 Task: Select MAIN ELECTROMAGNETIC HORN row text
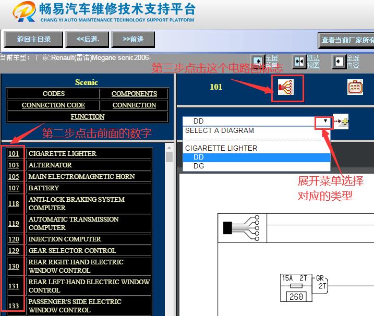coord(81,176)
